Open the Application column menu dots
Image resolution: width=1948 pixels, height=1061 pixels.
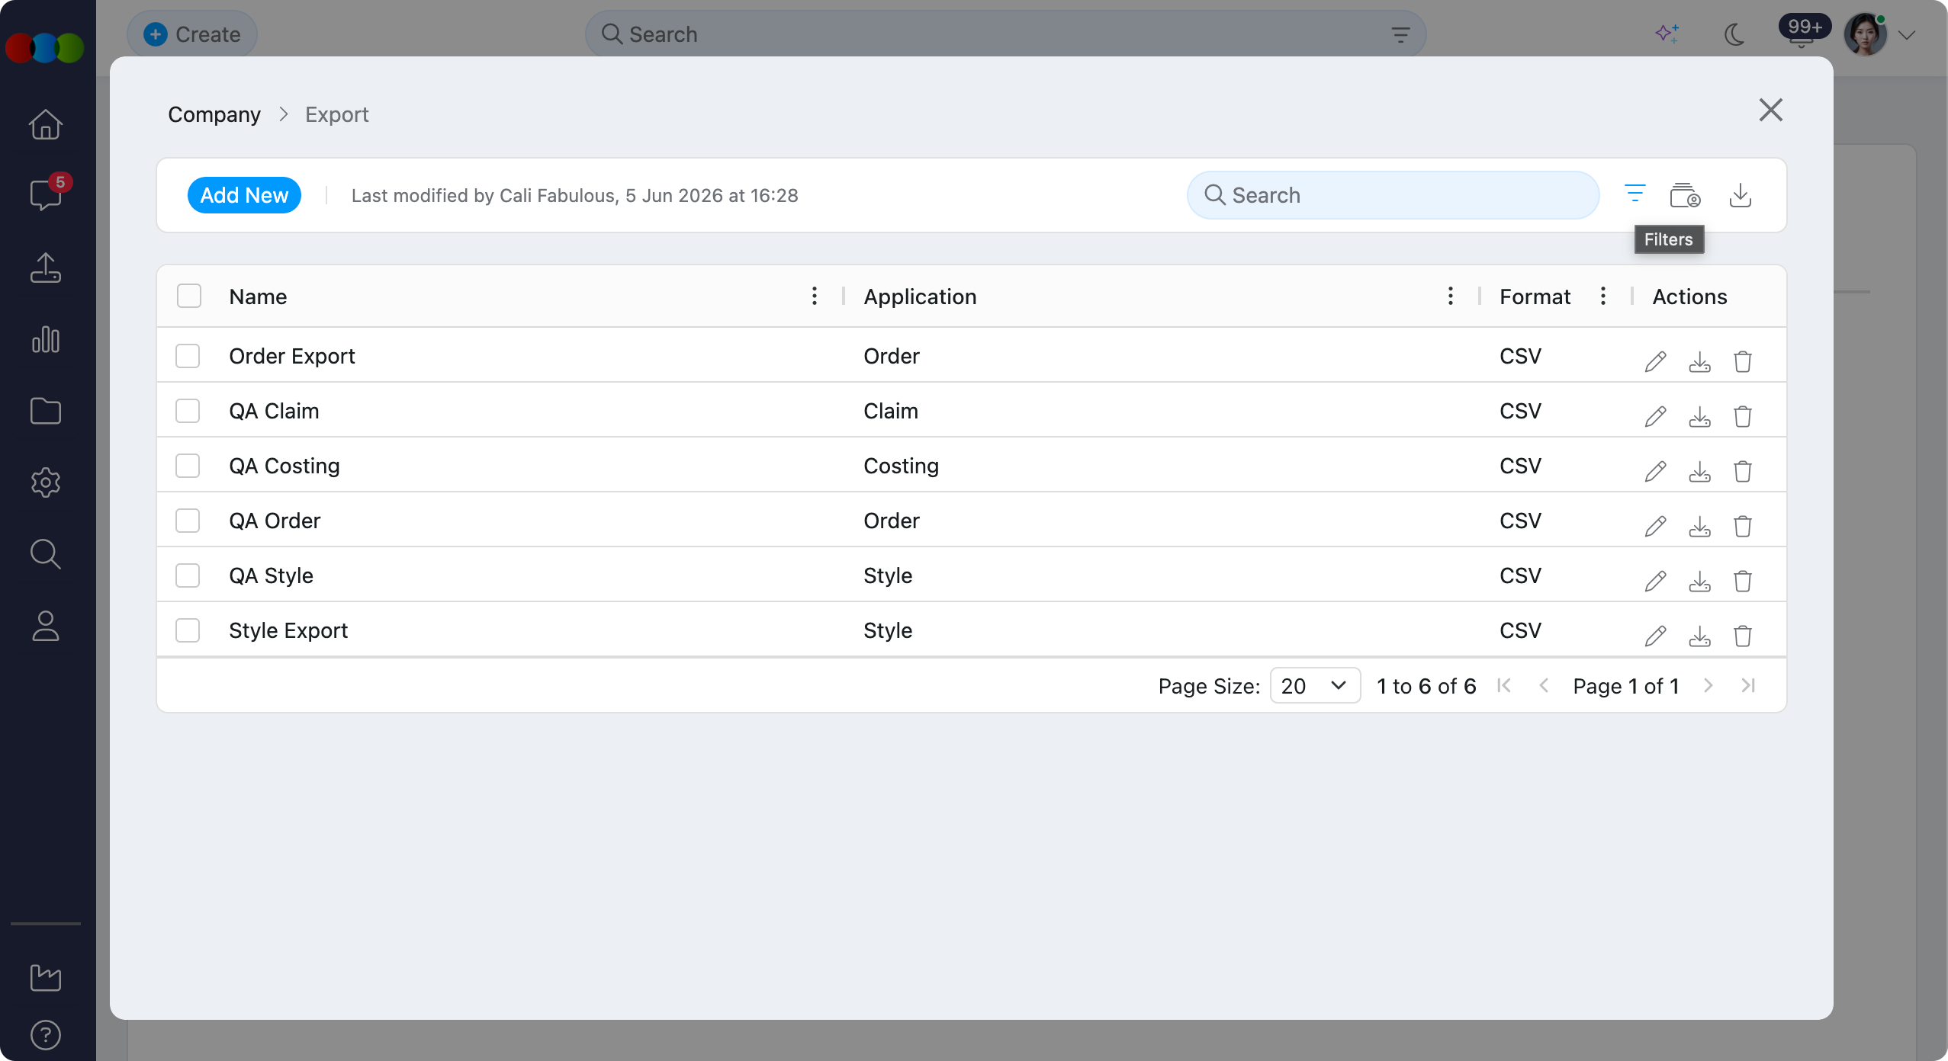(x=1451, y=296)
